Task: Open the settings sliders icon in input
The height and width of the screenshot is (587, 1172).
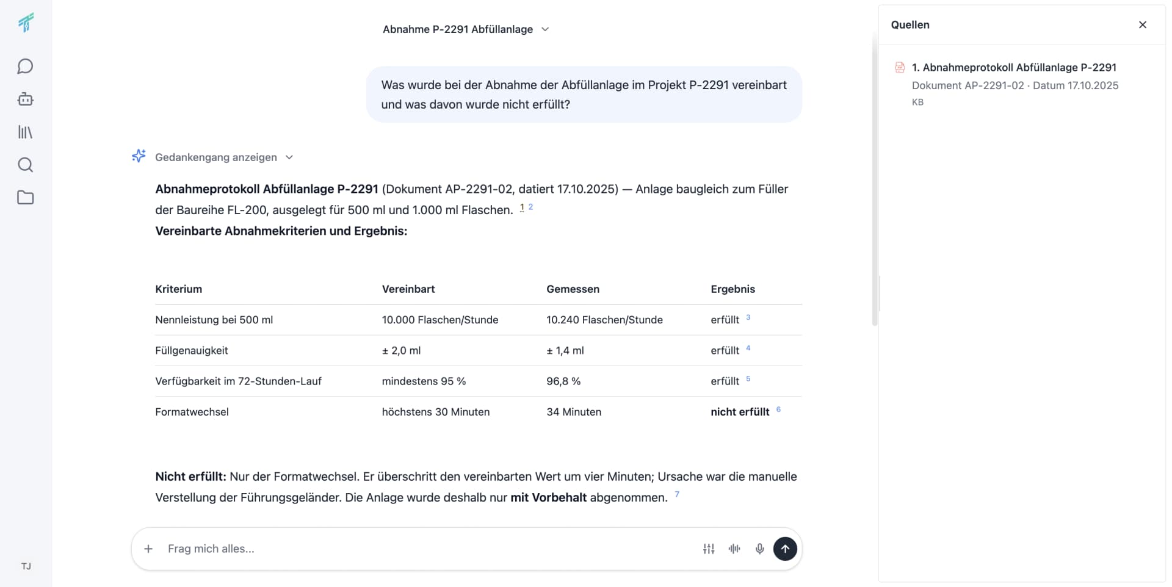Action: pos(709,549)
